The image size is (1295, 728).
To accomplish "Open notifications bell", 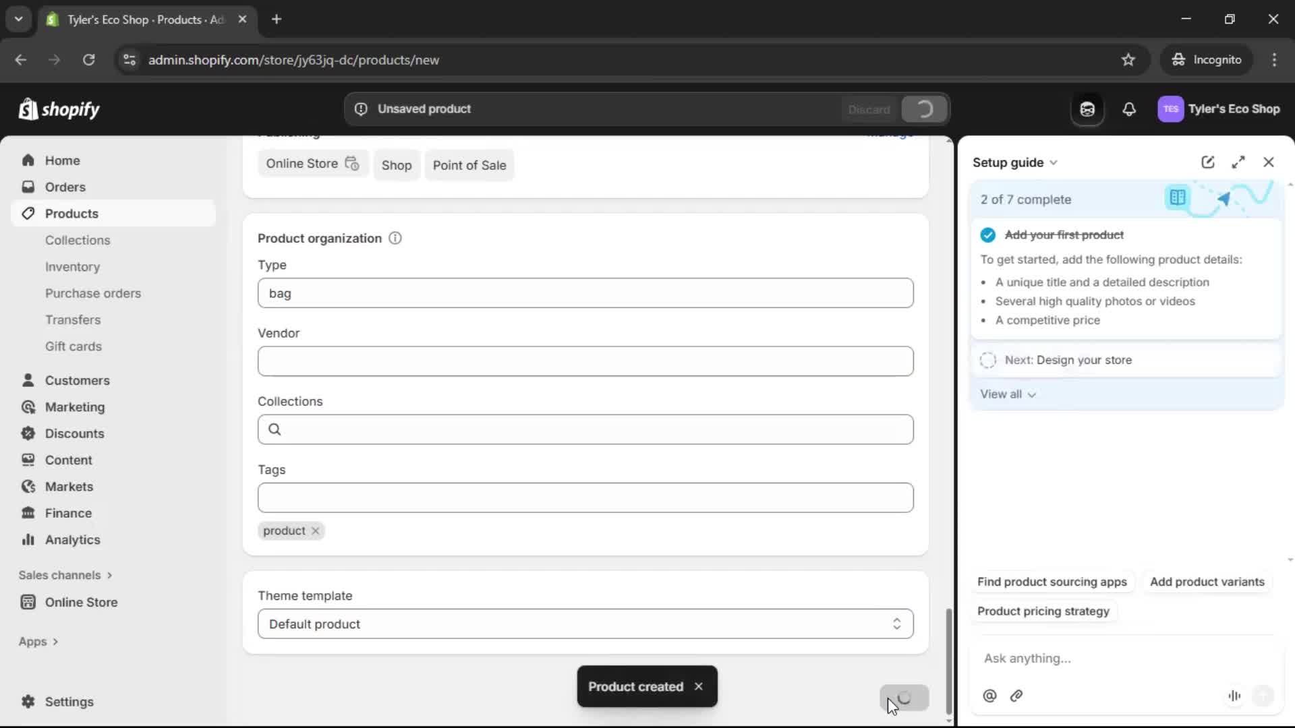I will pyautogui.click(x=1130, y=109).
